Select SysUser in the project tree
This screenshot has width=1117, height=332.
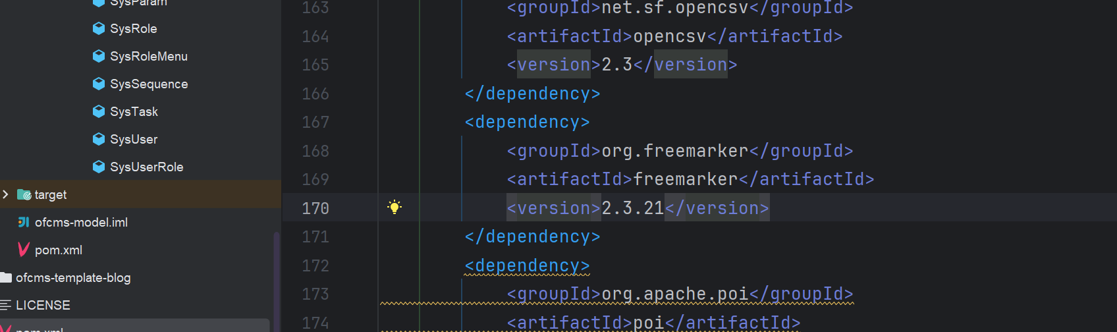pyautogui.click(x=134, y=140)
